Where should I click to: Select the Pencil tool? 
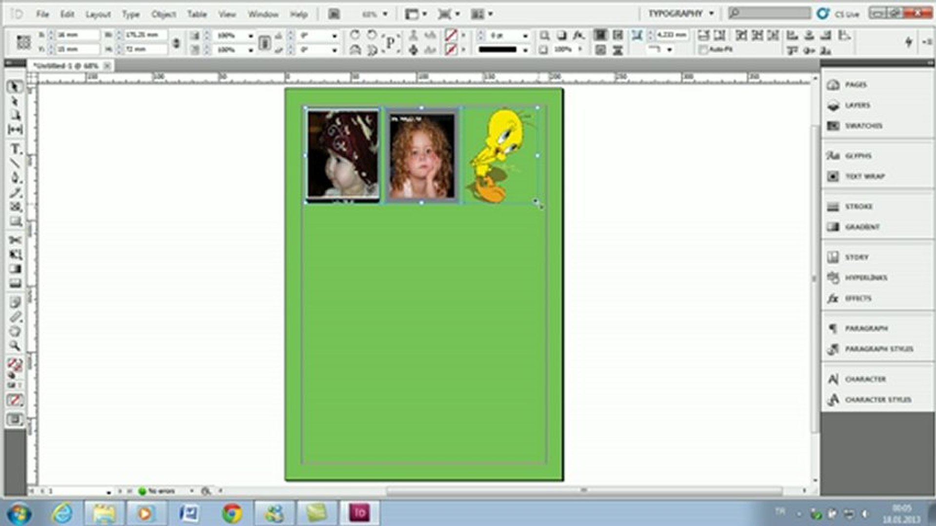(15, 192)
